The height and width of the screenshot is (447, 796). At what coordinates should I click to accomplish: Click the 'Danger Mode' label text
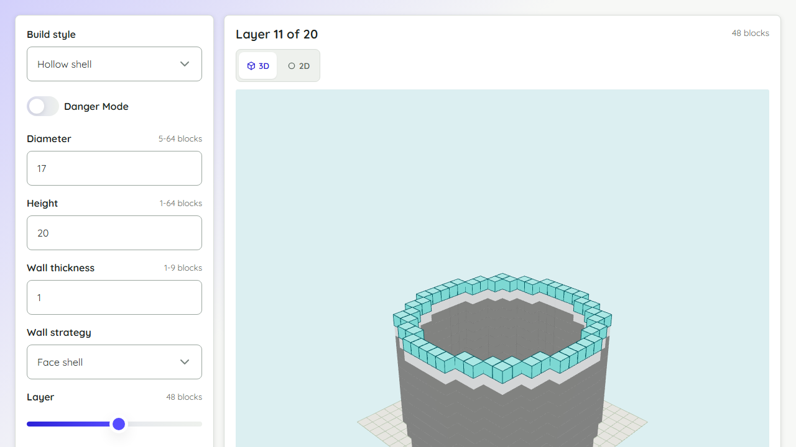pos(96,106)
